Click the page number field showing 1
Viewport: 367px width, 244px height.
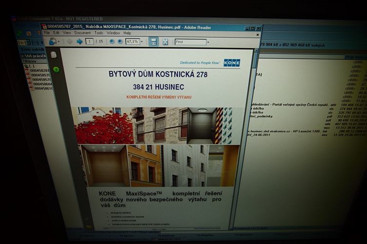pyautogui.click(x=89, y=41)
